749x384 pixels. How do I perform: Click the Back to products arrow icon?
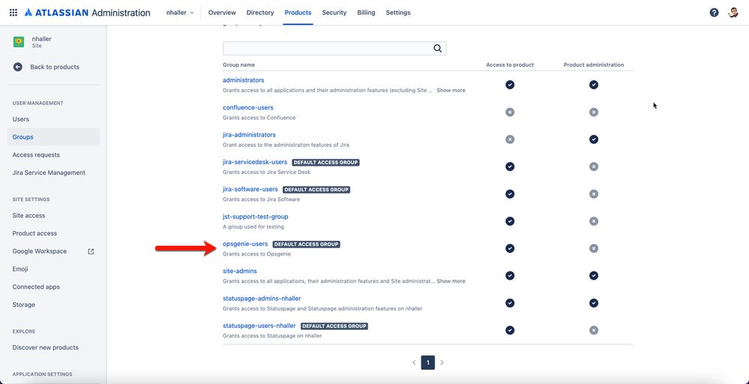pos(18,67)
